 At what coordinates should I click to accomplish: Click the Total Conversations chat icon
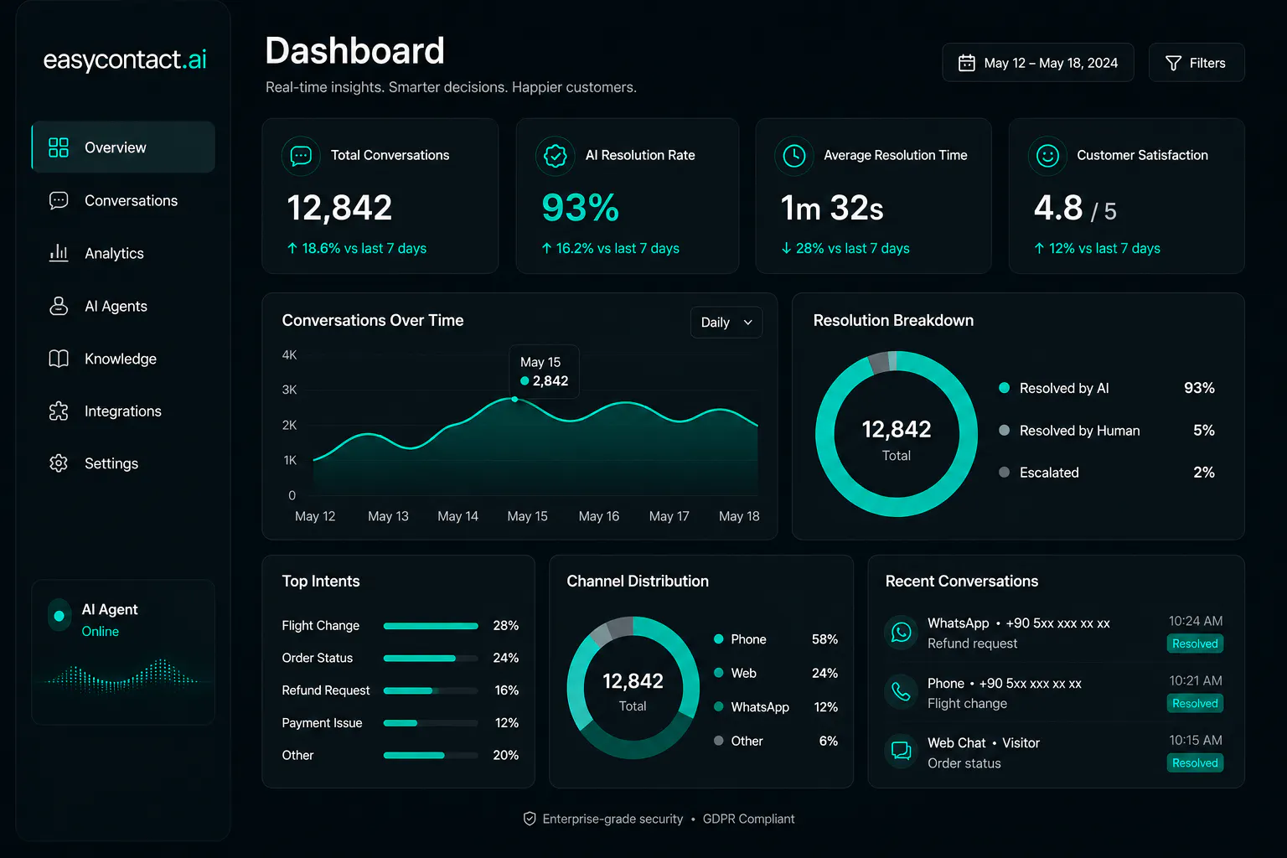click(x=301, y=156)
